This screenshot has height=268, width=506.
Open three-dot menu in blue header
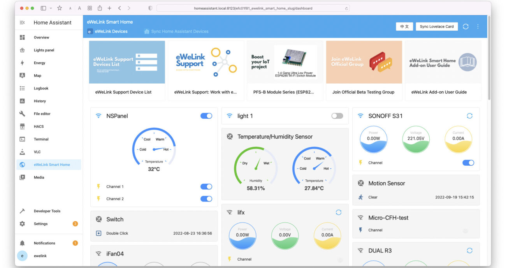(478, 26)
